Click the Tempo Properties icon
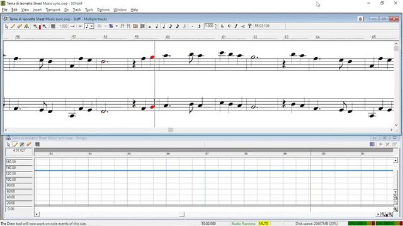 tap(394, 144)
